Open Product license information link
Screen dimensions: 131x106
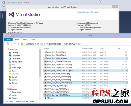point(88,12)
